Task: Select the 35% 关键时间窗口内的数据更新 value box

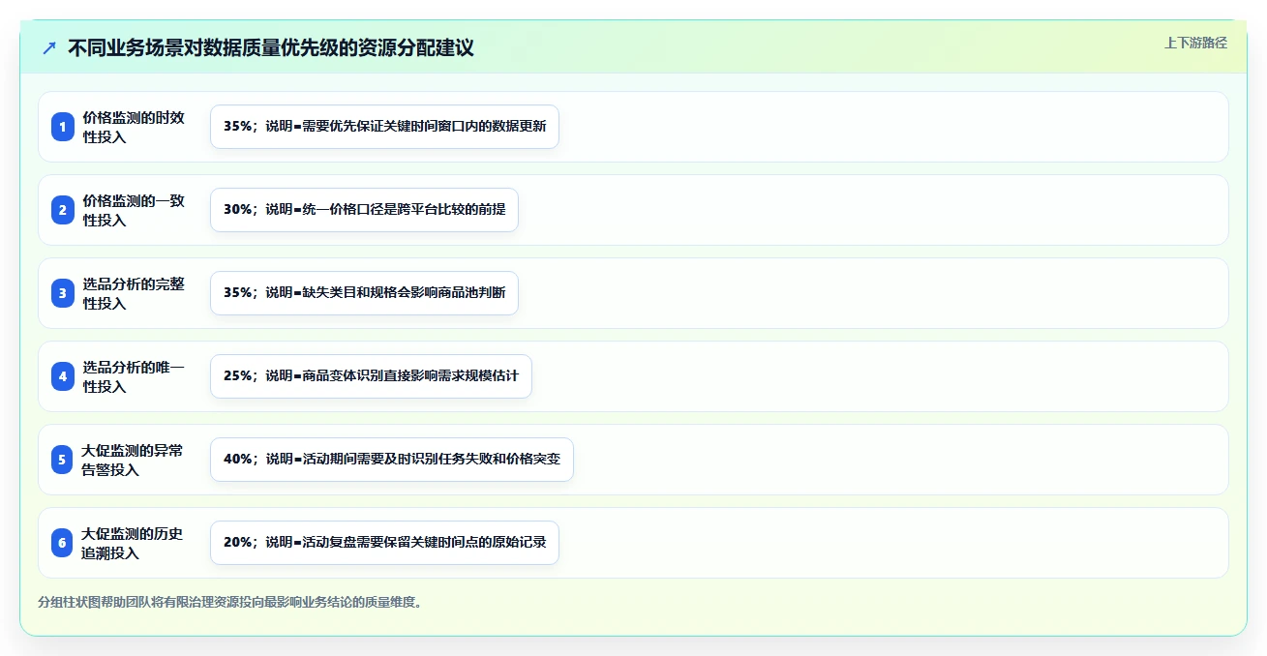Action: coord(384,127)
